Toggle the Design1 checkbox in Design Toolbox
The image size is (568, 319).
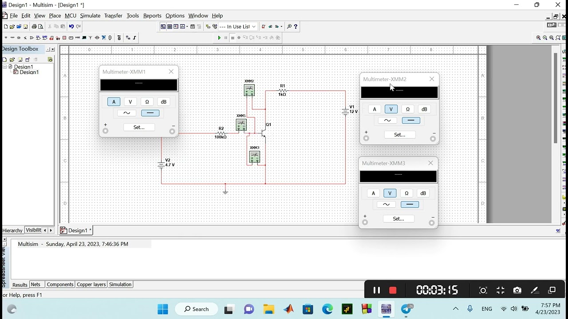[x=11, y=67]
